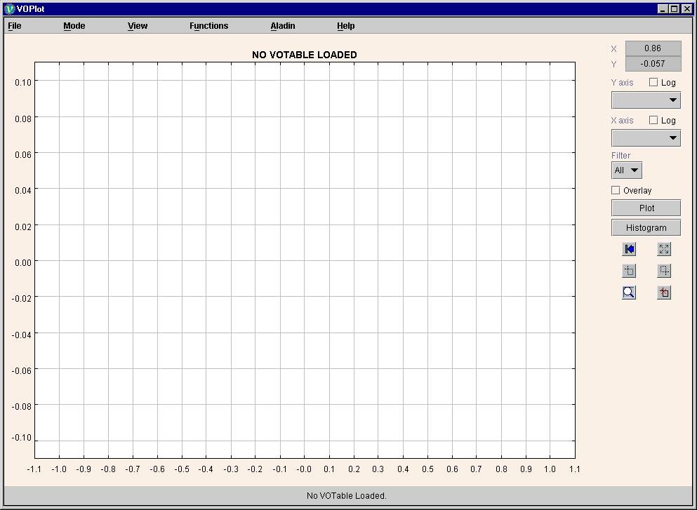697x510 pixels.
Task: Click the red star box icon
Action: 664,293
